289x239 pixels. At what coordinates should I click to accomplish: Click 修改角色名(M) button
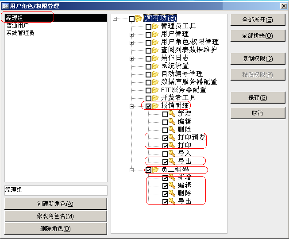[x=55, y=216]
